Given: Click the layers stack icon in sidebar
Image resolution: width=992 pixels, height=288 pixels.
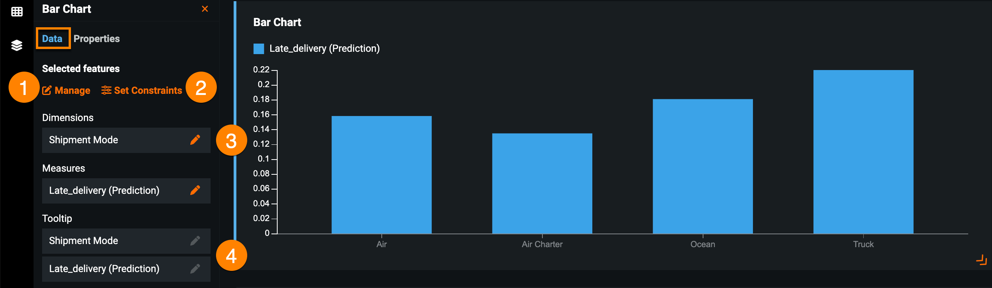Looking at the screenshot, I should 17,45.
